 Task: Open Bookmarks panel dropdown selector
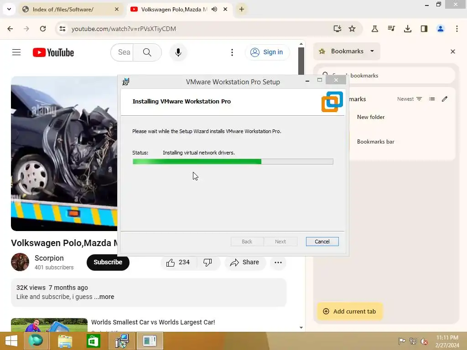coord(347,51)
